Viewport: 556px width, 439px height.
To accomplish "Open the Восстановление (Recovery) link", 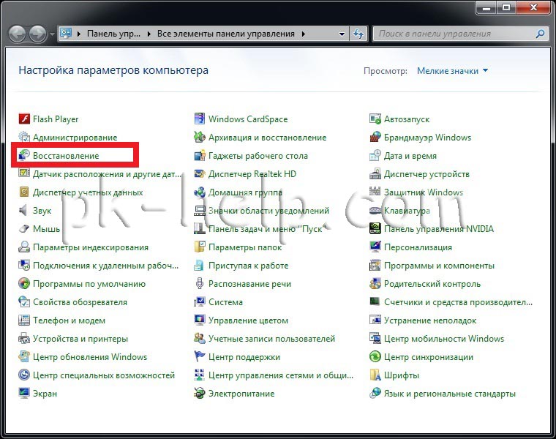I will pyautogui.click(x=66, y=156).
